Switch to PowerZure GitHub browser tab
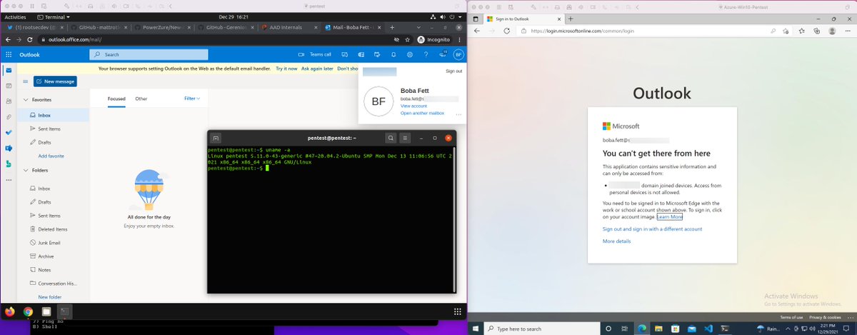The height and width of the screenshot is (335, 857). [x=163, y=26]
